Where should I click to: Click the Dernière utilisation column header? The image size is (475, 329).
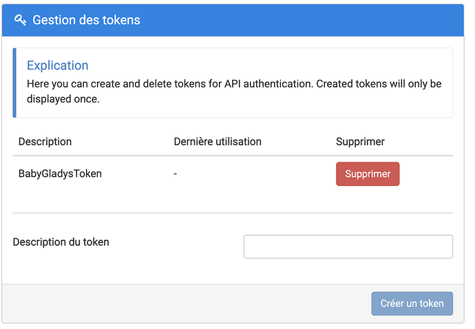[x=218, y=142]
